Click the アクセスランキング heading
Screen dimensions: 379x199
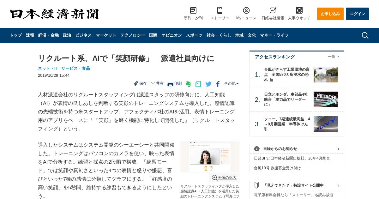pyautogui.click(x=275, y=57)
